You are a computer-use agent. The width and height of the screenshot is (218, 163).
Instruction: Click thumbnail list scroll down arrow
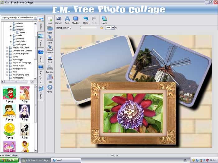[36, 150]
